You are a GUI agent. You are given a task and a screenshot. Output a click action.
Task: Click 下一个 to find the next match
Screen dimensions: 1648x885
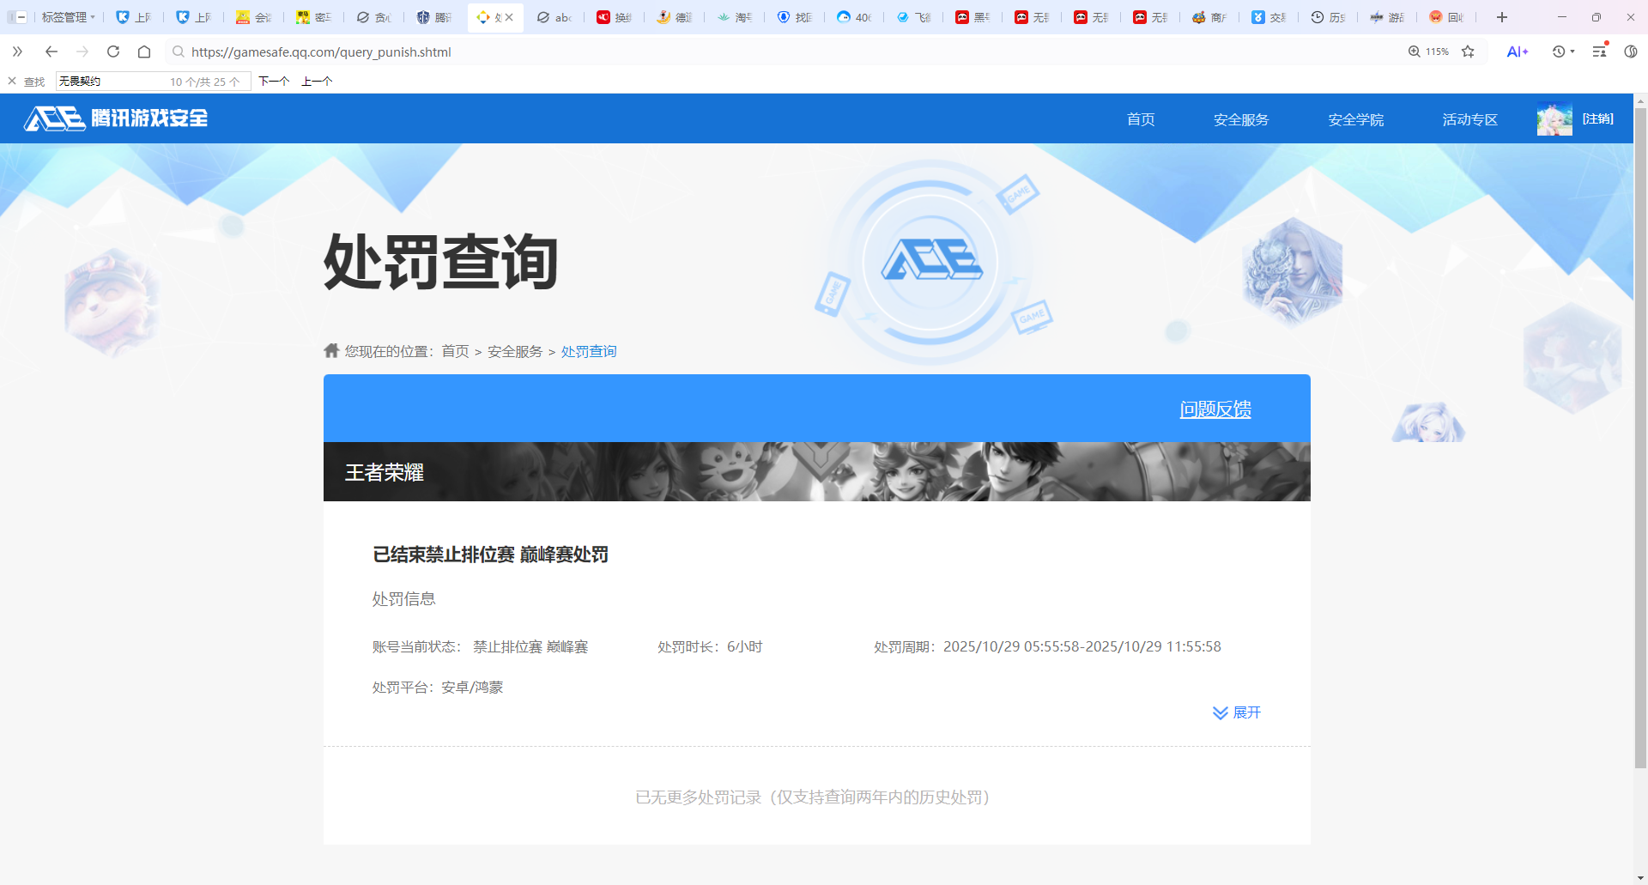click(274, 81)
